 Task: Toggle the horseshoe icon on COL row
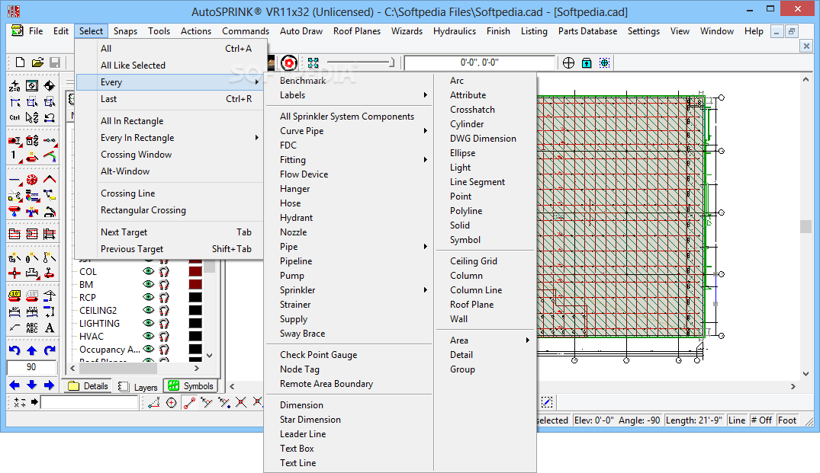click(x=164, y=271)
